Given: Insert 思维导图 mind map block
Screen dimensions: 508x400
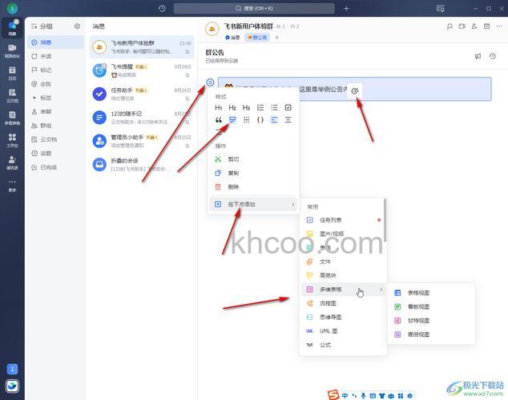Looking at the screenshot, I should coord(343,318).
